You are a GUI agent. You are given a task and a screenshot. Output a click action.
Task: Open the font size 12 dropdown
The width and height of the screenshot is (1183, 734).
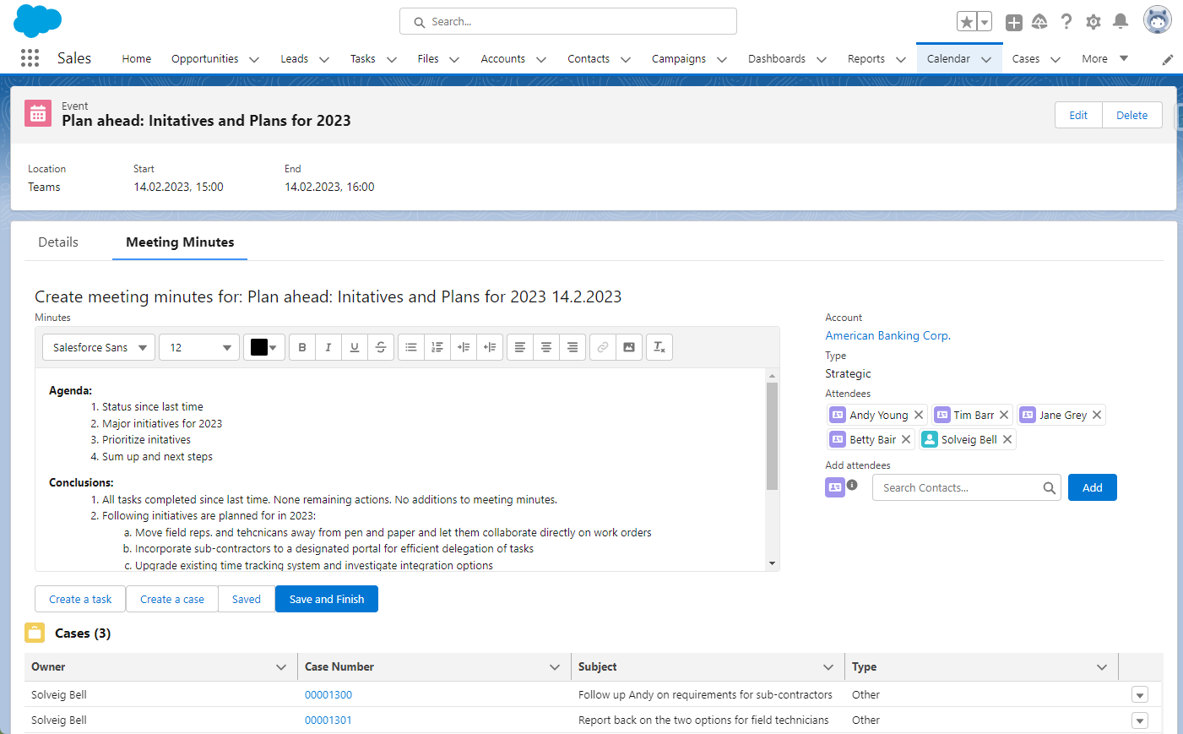[199, 347]
